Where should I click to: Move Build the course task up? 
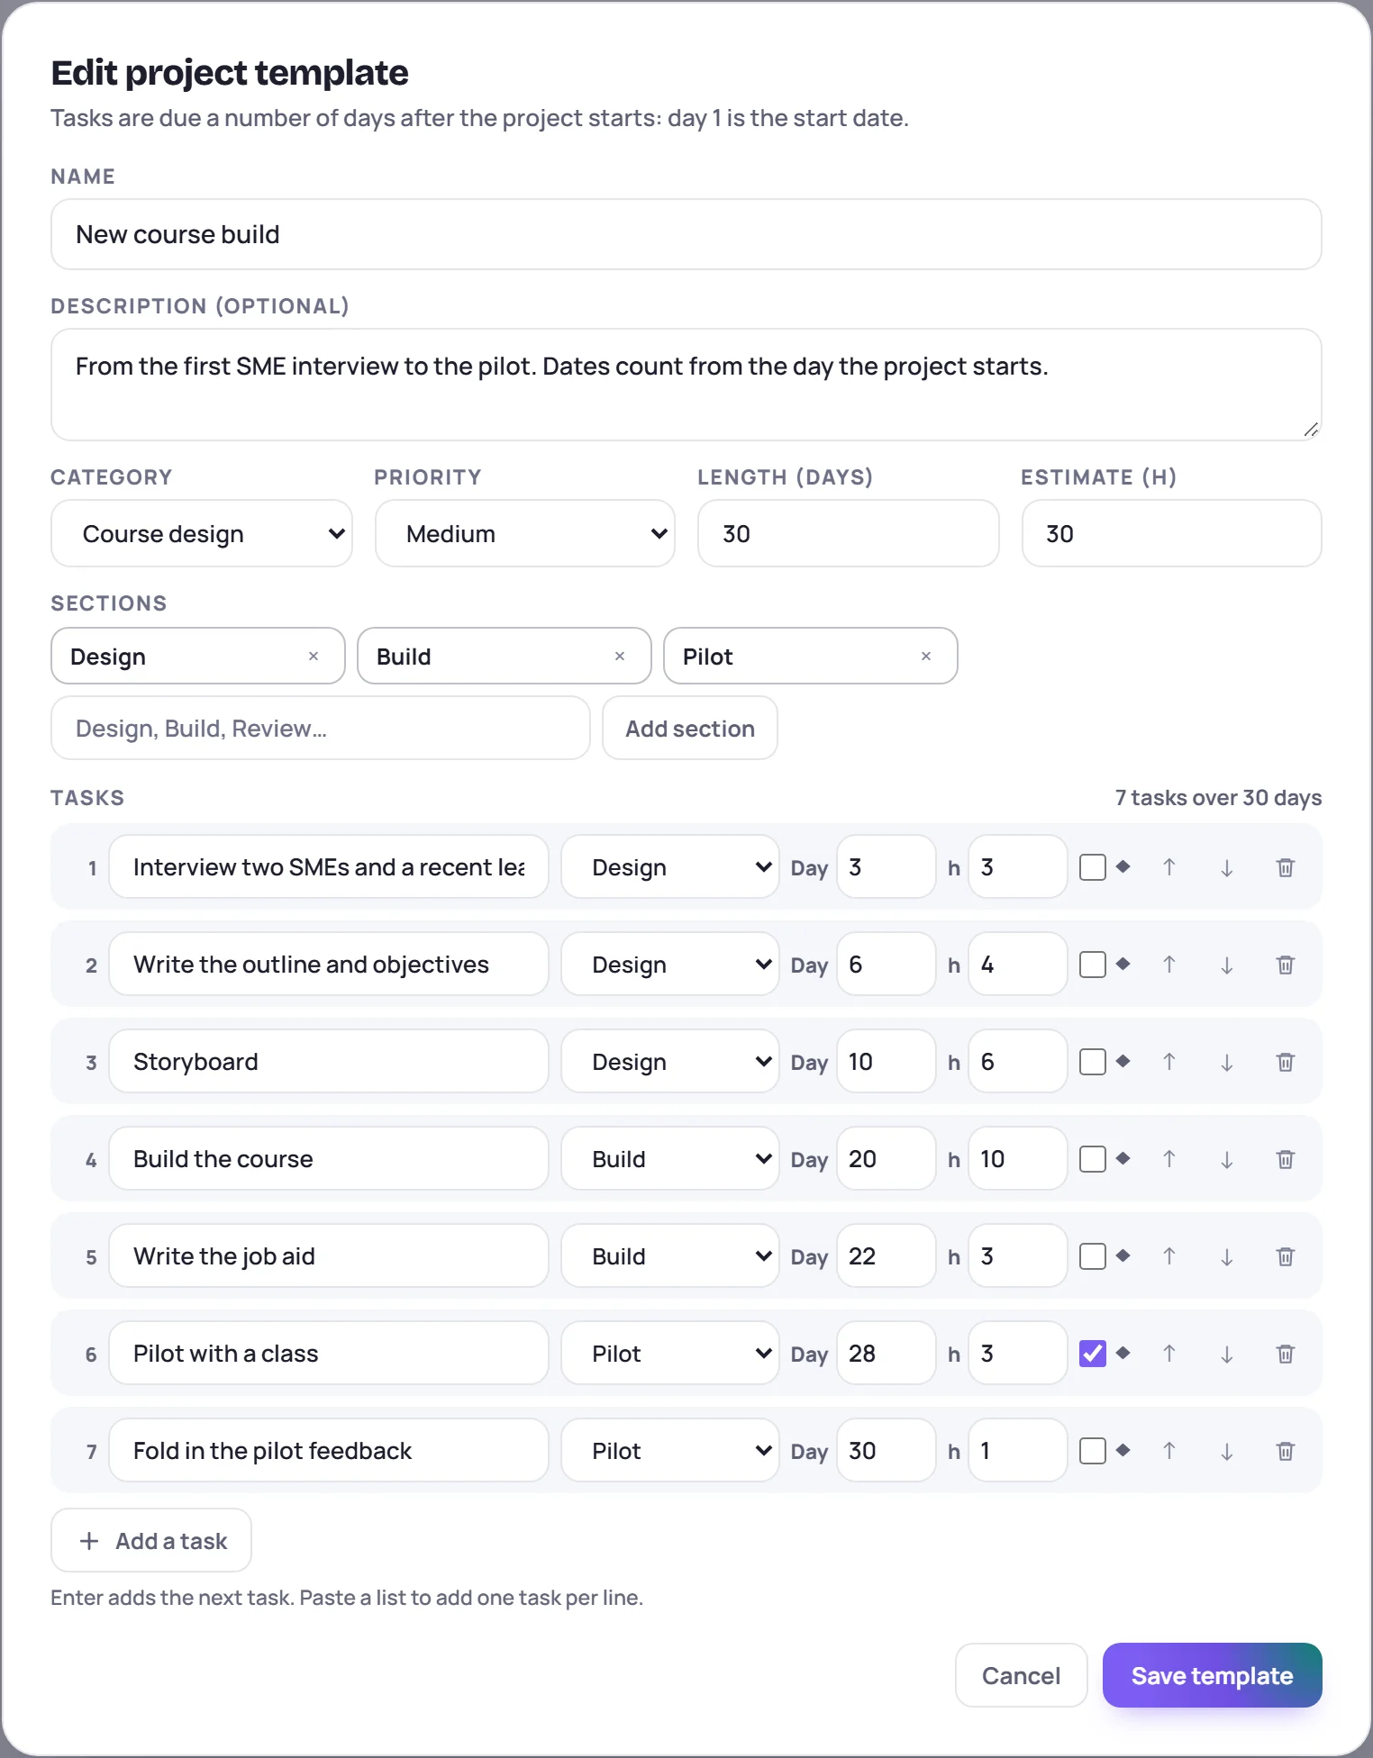tap(1169, 1159)
